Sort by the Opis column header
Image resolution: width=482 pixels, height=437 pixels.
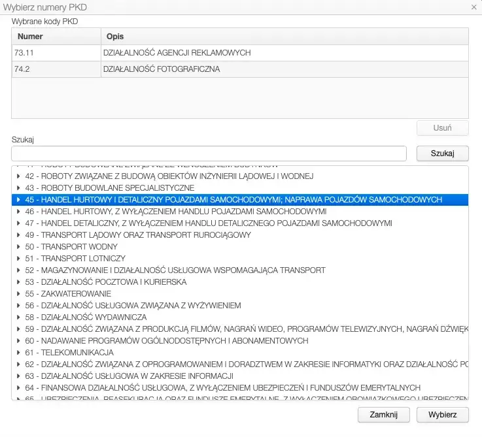pos(284,37)
